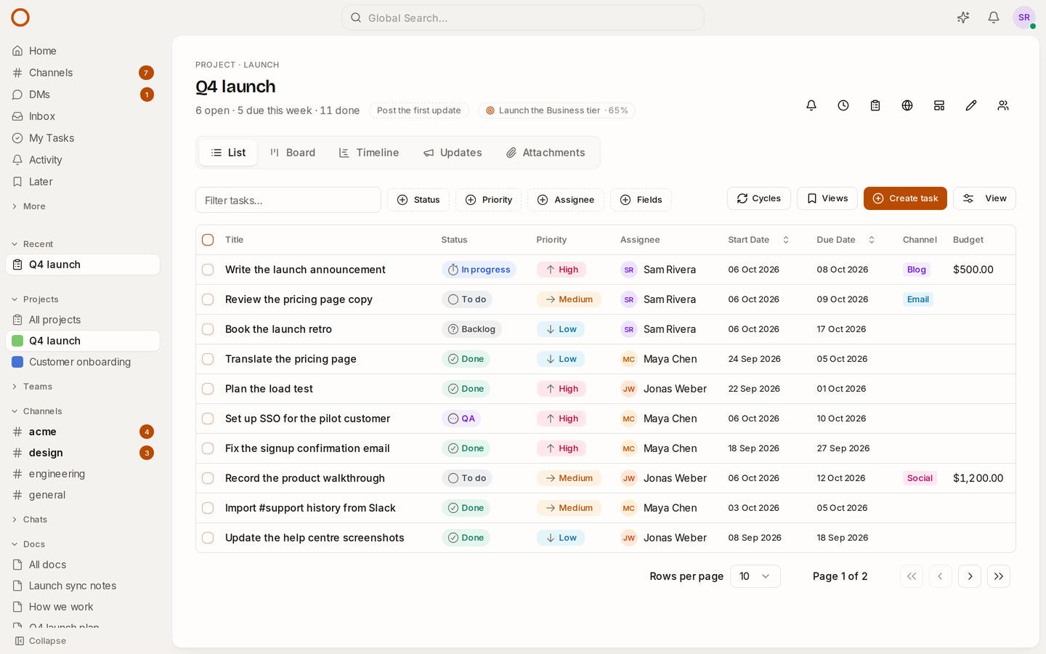Open the Attachments tab
The image size is (1046, 654).
546,153
